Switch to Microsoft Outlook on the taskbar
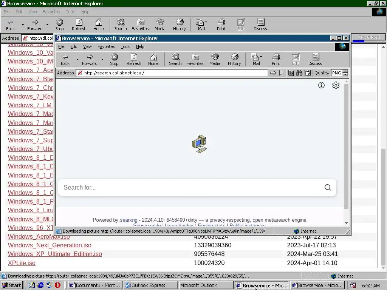This screenshot has width=387, height=290. coord(206,285)
